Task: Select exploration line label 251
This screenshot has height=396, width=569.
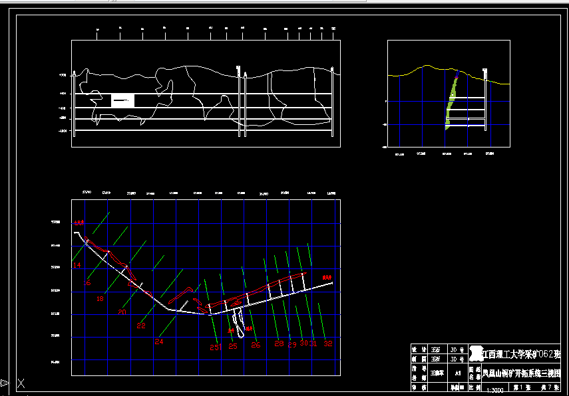Action: click(216, 347)
